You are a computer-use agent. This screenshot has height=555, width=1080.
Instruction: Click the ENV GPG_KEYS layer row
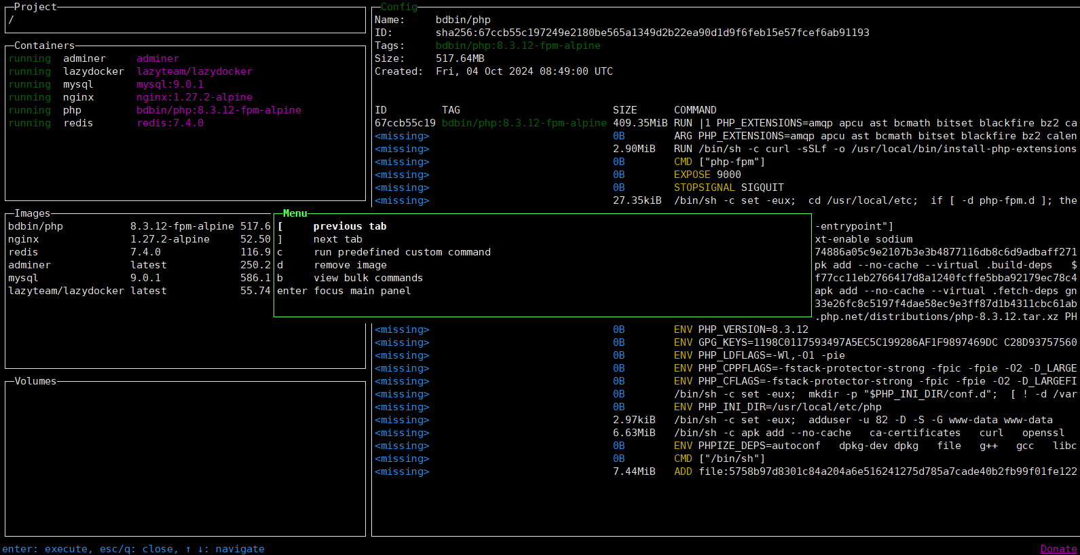pyautogui.click(x=726, y=342)
